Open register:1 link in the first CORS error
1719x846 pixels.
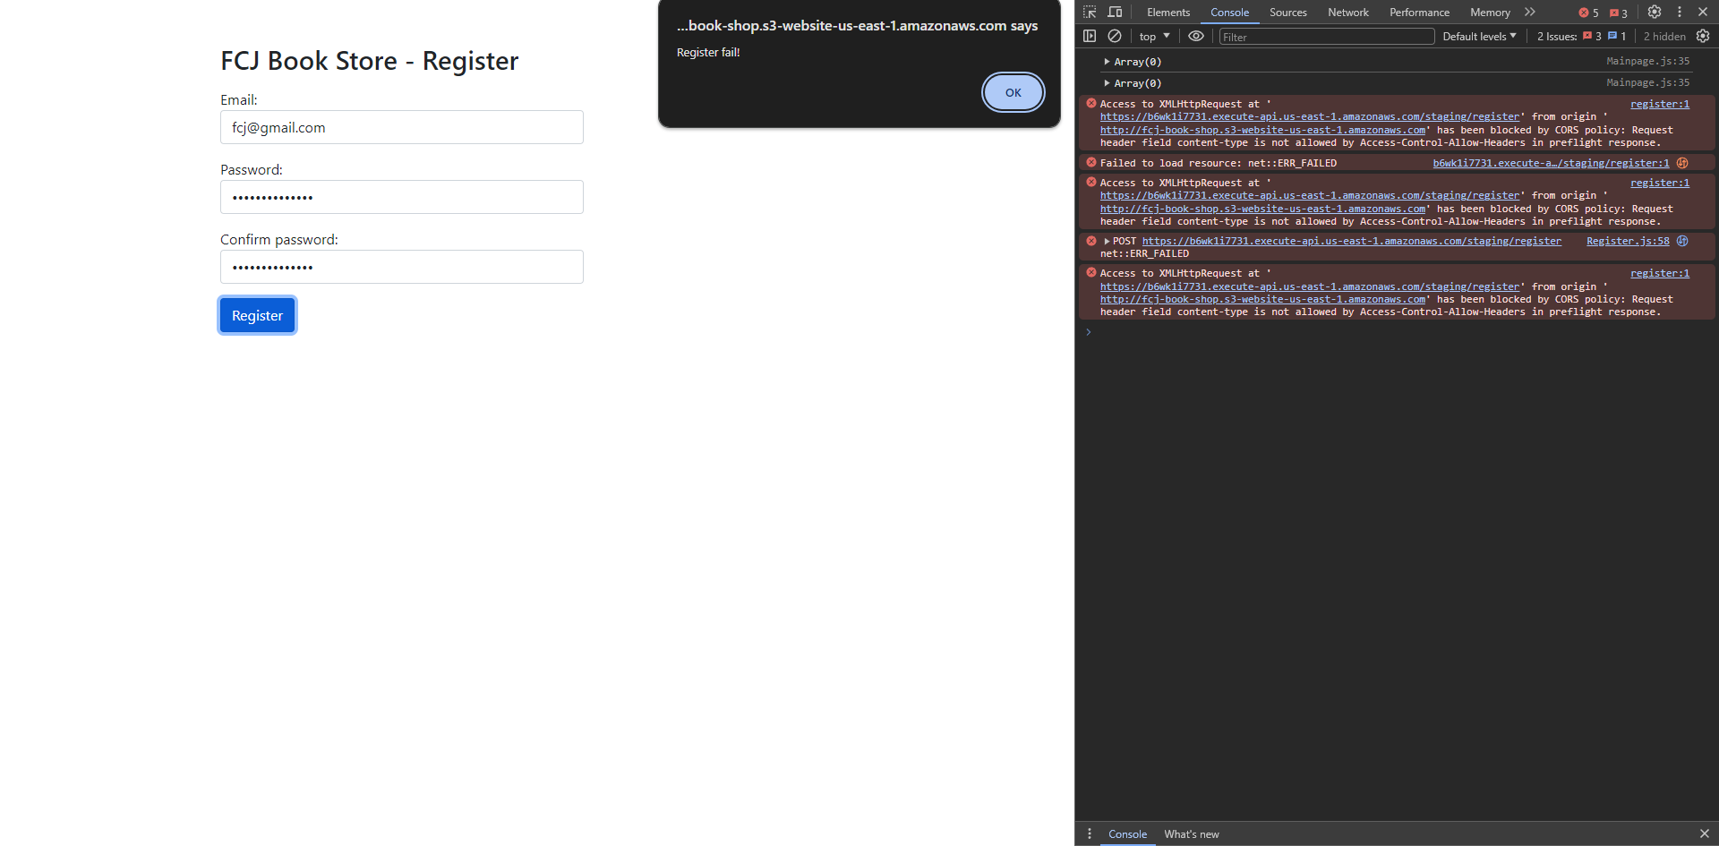click(1660, 104)
